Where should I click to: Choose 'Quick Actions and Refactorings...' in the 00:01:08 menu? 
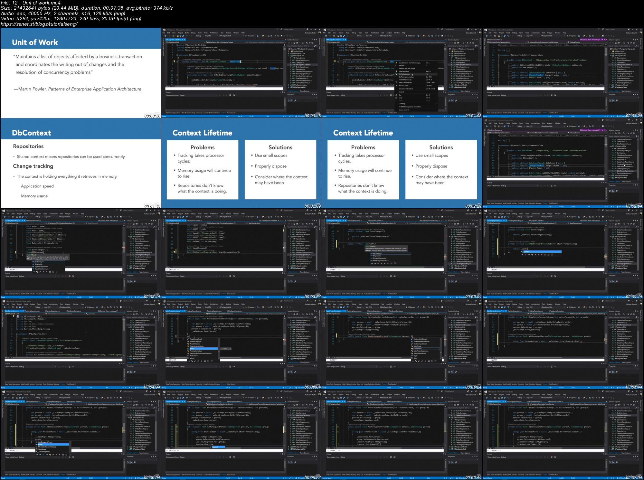click(x=416, y=63)
